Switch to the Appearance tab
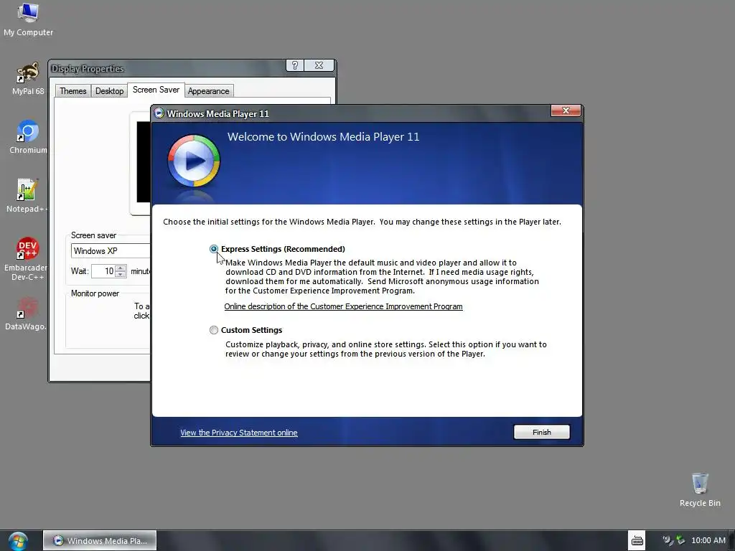735x551 pixels. point(209,91)
